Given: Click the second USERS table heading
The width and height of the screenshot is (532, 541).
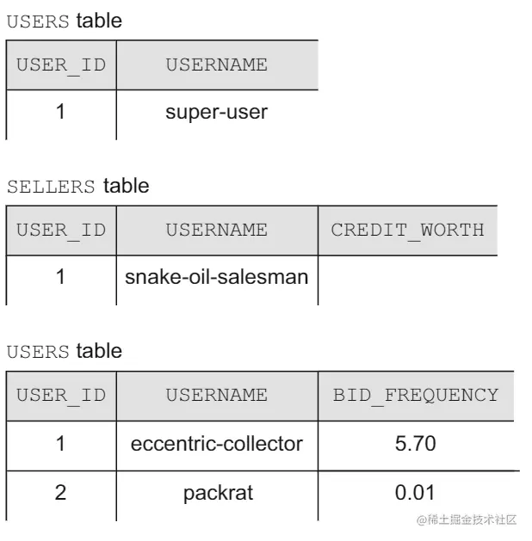Looking at the screenshot, I should coord(65,351).
